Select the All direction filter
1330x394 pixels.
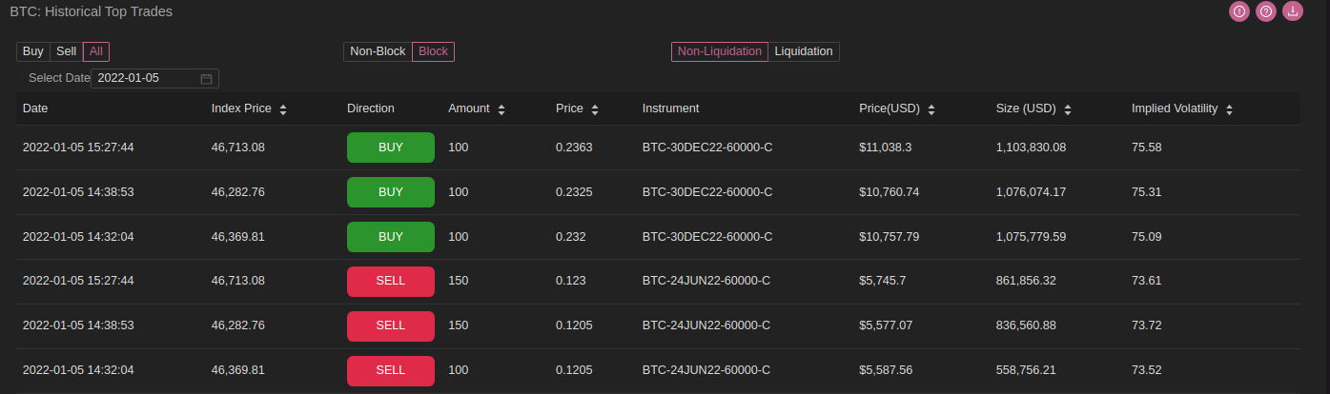click(x=96, y=51)
